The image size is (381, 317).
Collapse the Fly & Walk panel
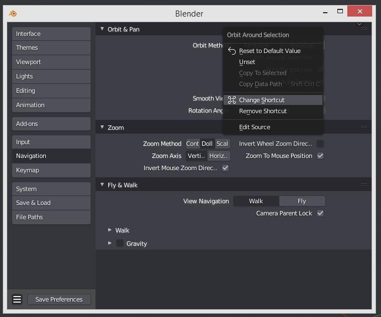[102, 185]
